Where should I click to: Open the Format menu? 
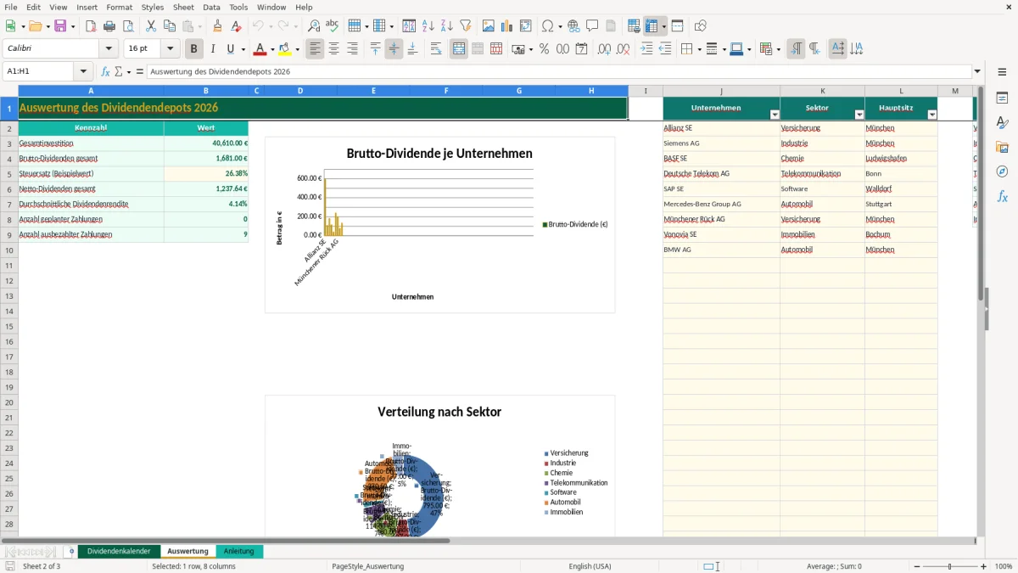[x=119, y=7]
